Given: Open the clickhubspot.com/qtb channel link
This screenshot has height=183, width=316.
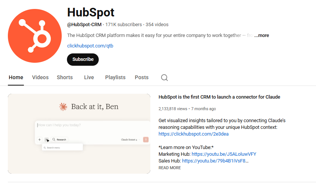Looking at the screenshot, I should tap(90, 46).
